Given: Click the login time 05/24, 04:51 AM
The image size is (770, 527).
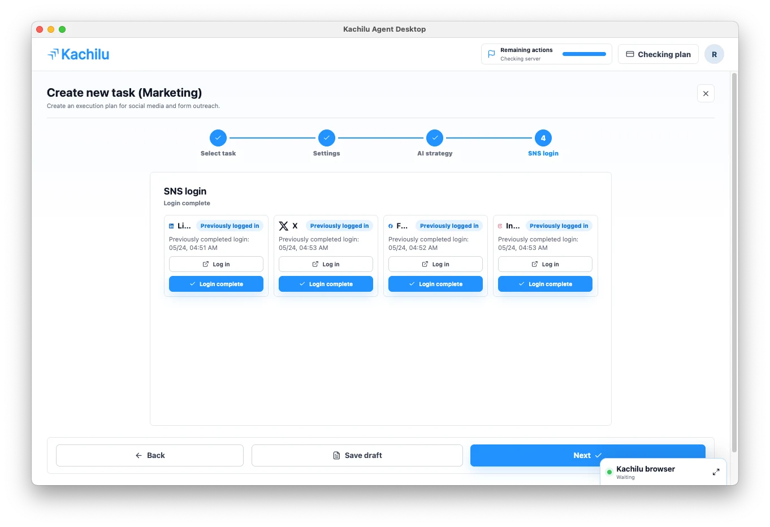Looking at the screenshot, I should tap(193, 248).
